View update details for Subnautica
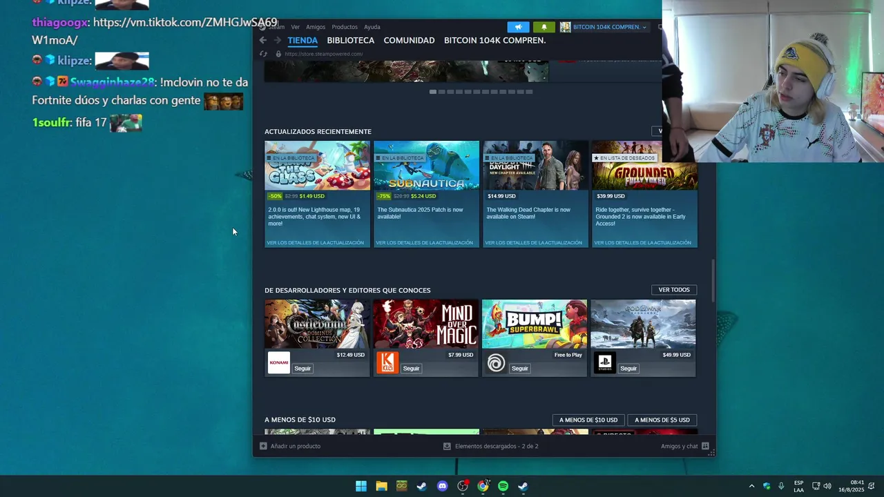Viewport: 884px width, 497px height. [x=424, y=243]
